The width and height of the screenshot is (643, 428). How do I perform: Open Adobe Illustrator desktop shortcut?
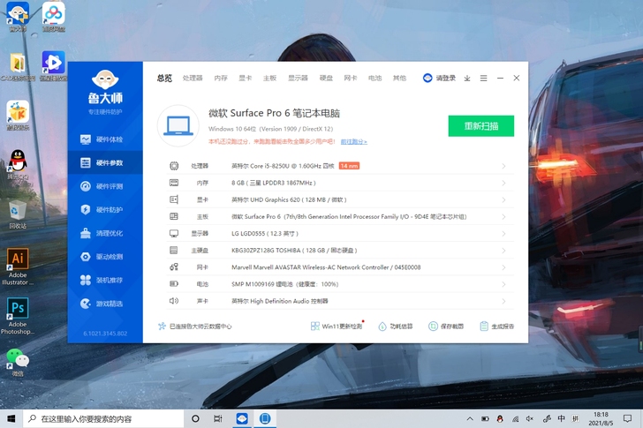pyautogui.click(x=18, y=267)
